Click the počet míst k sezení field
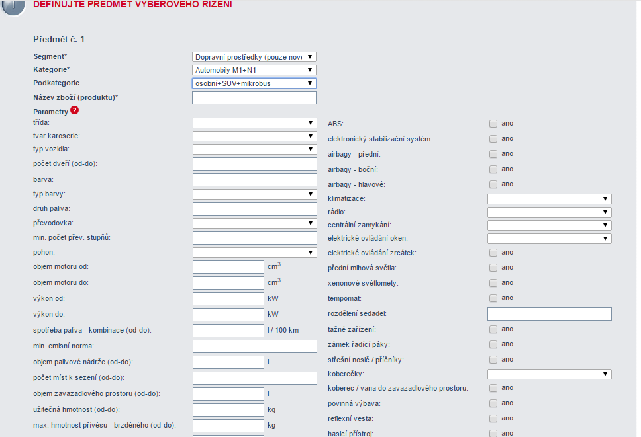The width and height of the screenshot is (641, 437). pyautogui.click(x=255, y=378)
